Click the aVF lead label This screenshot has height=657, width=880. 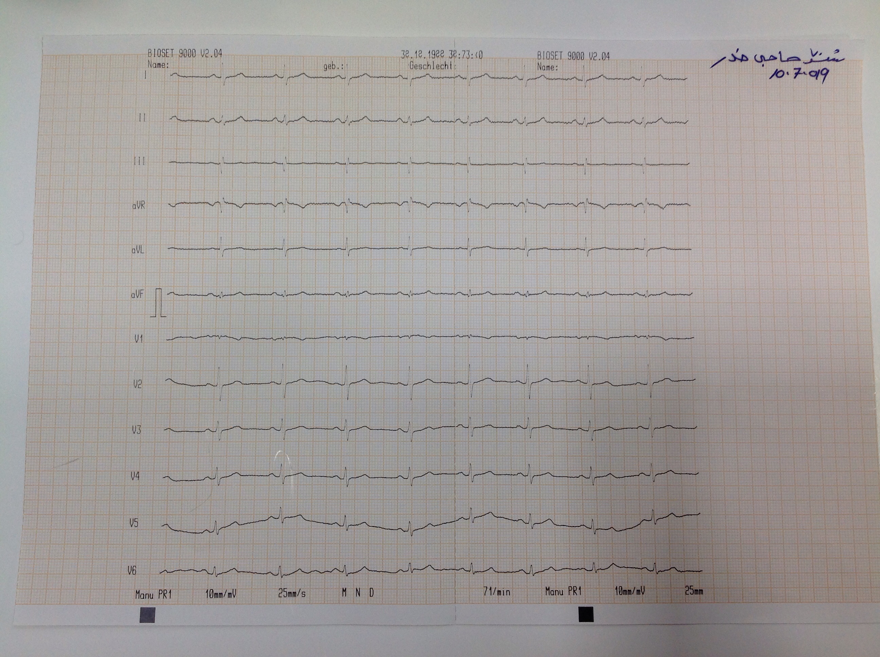tap(137, 295)
